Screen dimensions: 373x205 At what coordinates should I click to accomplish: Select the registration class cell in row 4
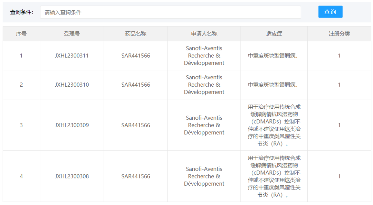click(x=339, y=176)
